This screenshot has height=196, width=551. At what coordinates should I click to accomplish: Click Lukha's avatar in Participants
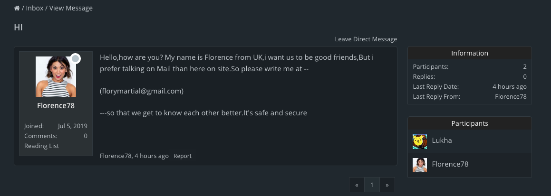click(419, 141)
